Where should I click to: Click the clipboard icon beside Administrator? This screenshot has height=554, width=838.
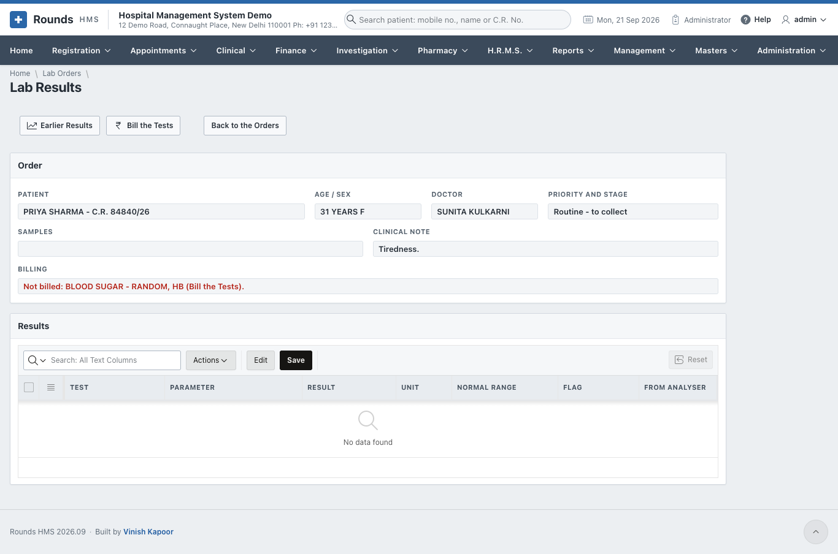click(675, 20)
